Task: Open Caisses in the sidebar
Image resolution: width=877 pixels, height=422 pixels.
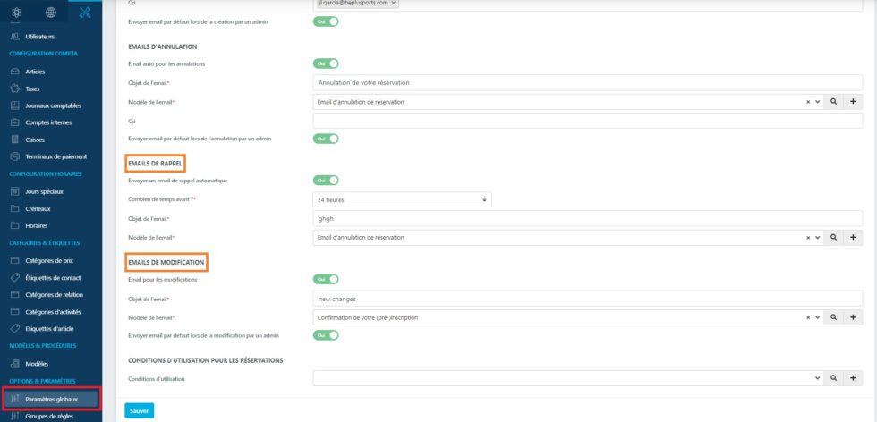Action: coord(35,139)
